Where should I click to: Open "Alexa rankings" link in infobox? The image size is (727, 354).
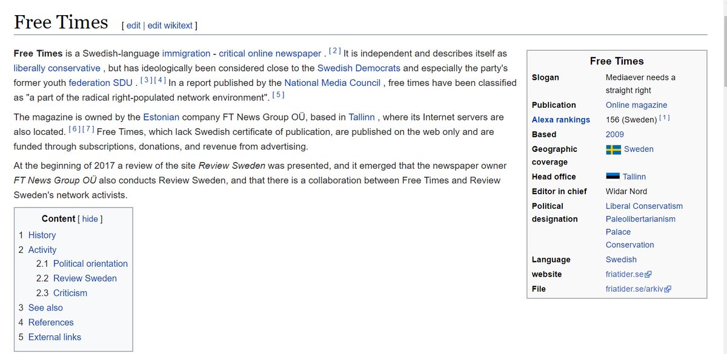(x=561, y=120)
